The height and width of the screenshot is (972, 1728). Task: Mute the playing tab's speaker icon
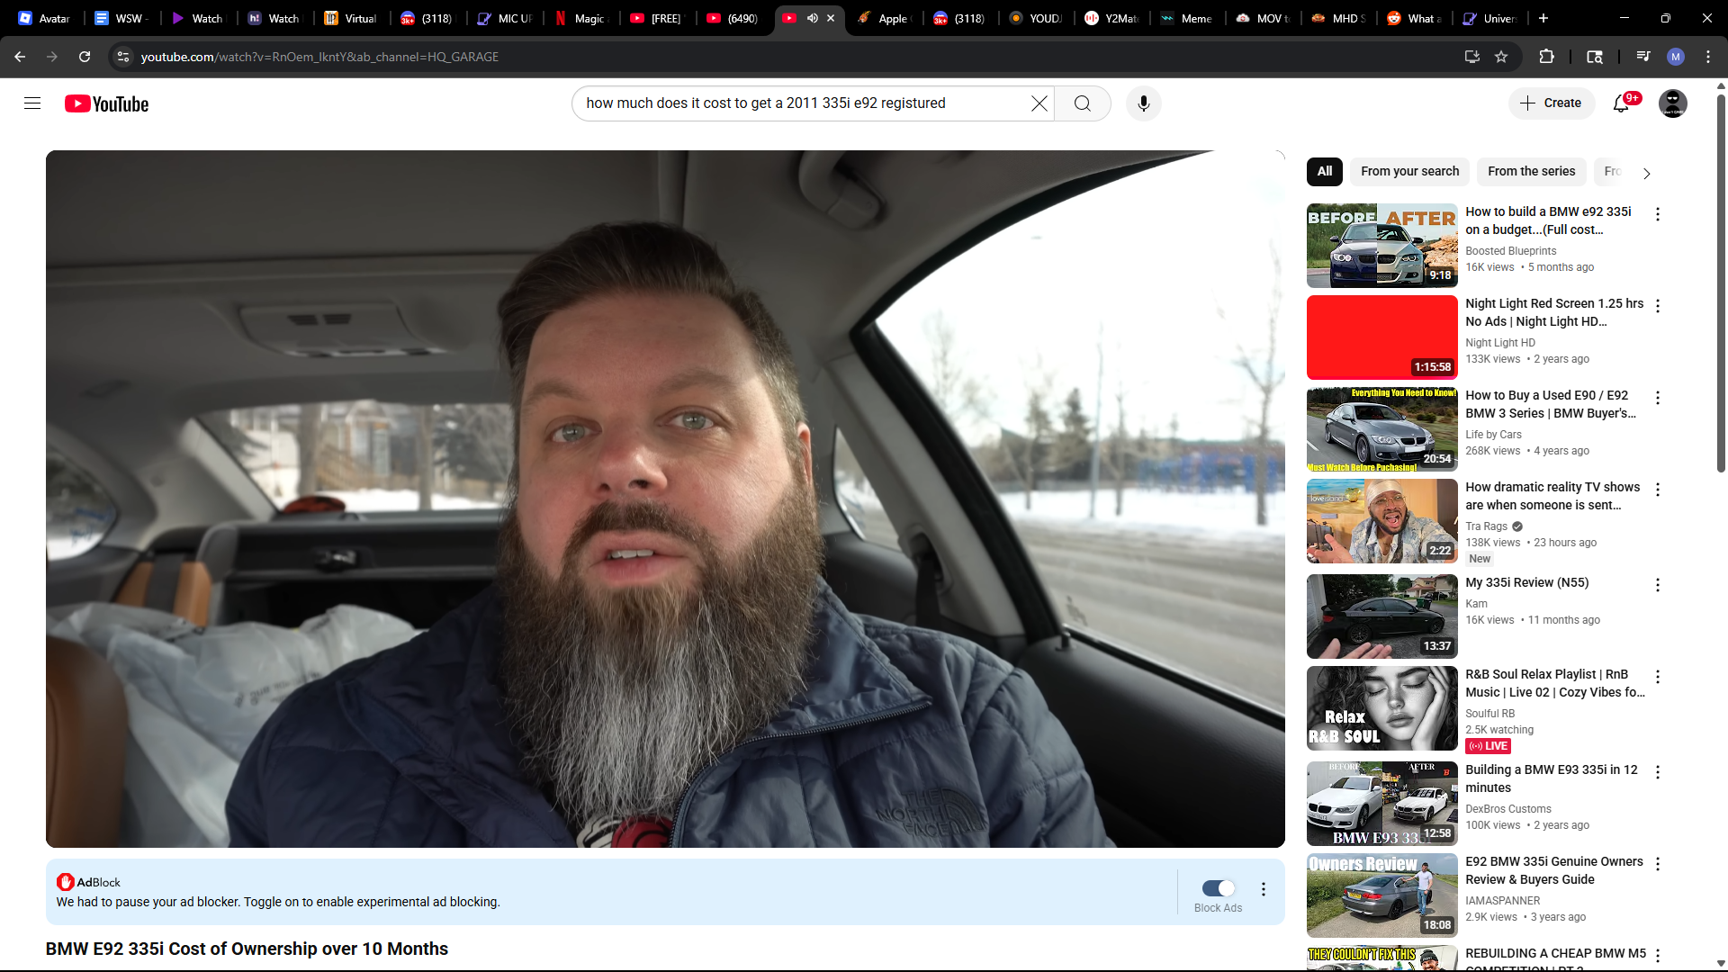click(x=812, y=18)
